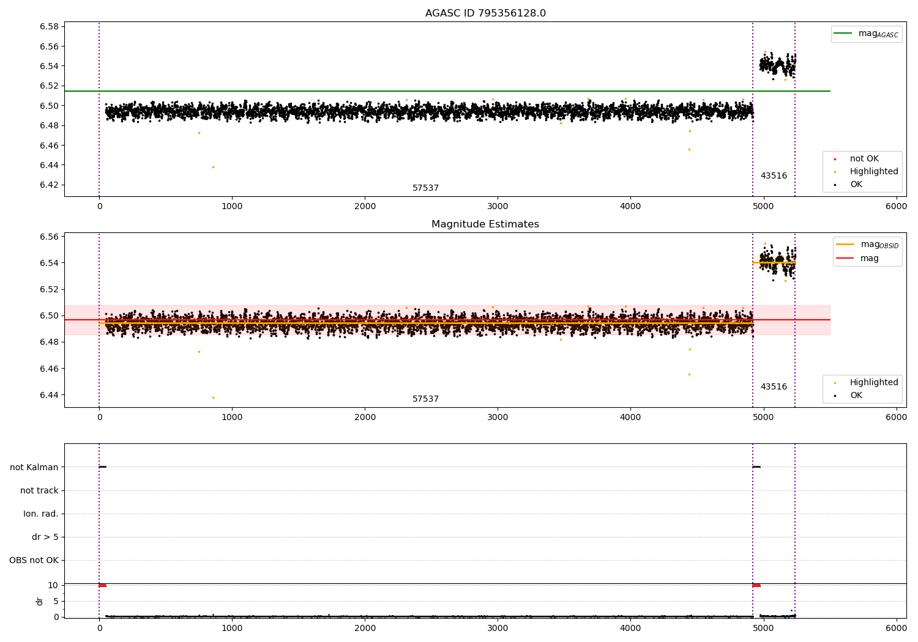Click the red 'mag' legend line swatch

(x=845, y=258)
